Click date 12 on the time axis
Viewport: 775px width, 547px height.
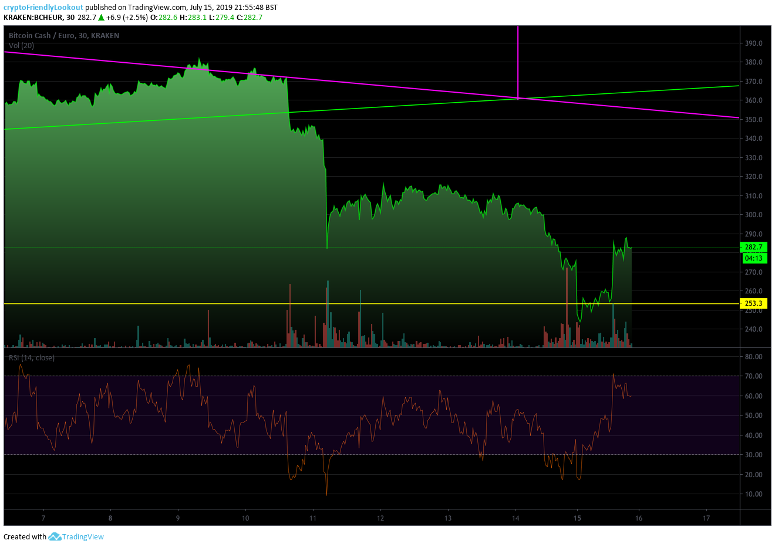(x=380, y=518)
